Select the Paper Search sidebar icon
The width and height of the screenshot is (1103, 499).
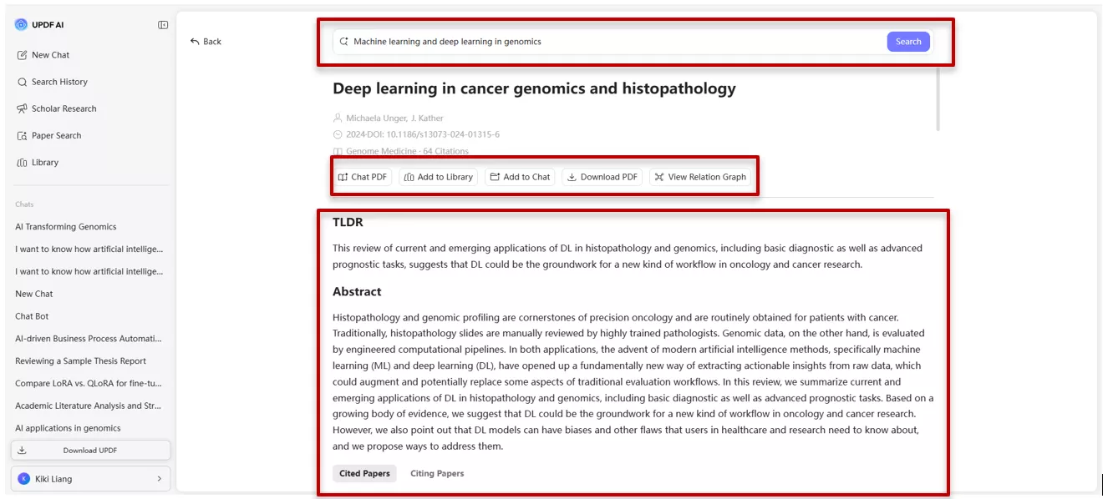coord(24,135)
